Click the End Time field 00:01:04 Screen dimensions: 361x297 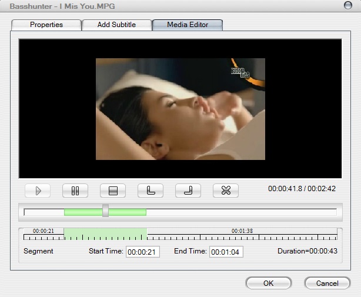[226, 252]
